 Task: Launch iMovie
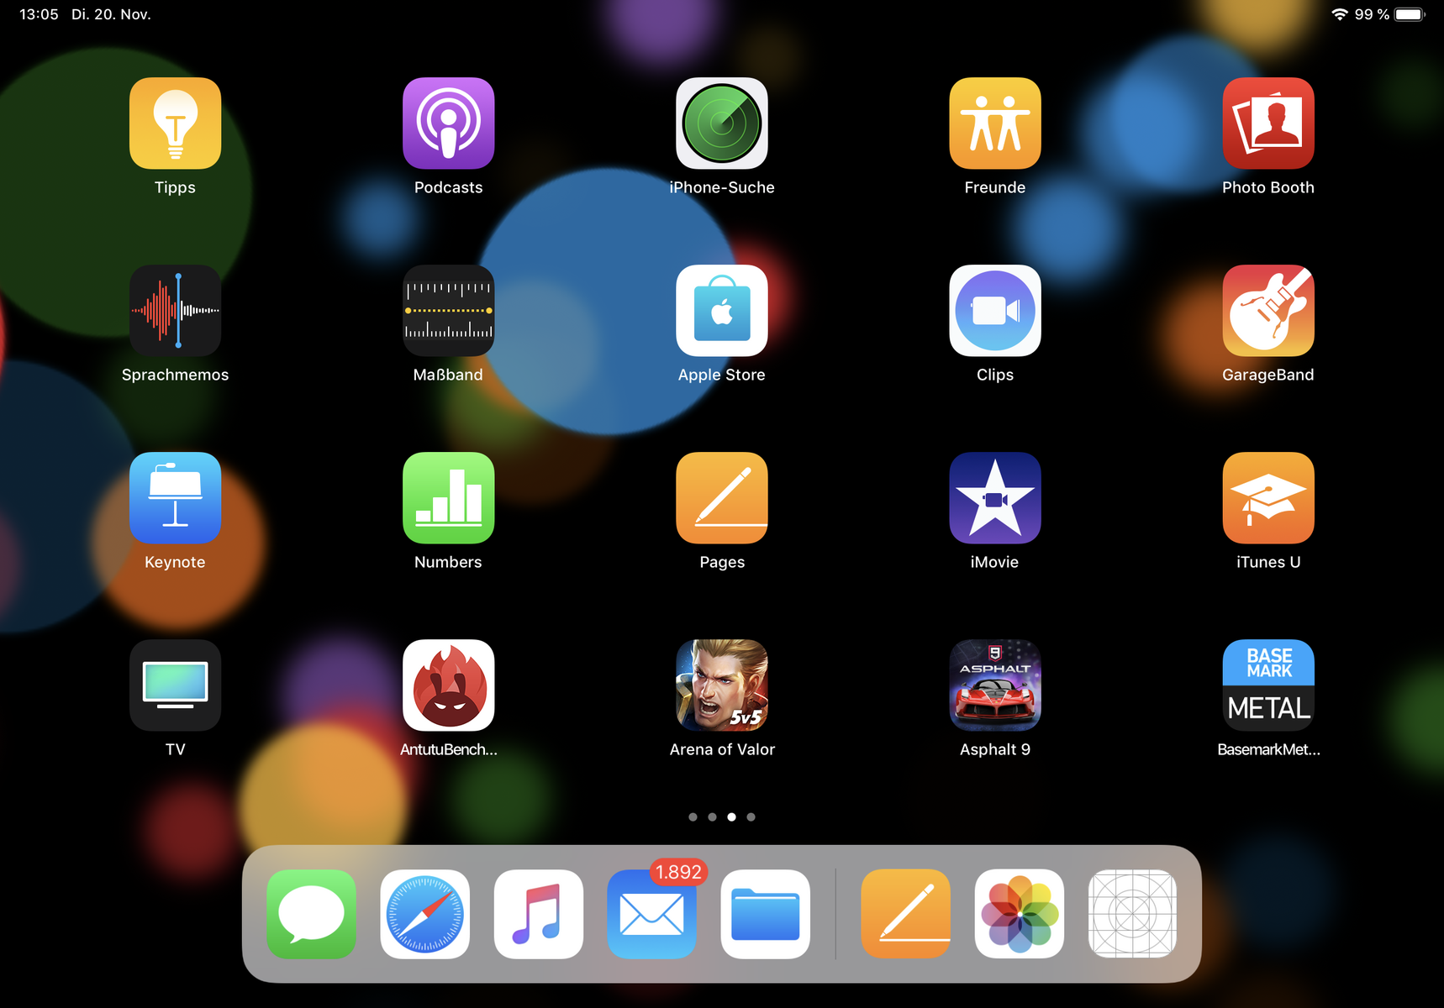pyautogui.click(x=995, y=498)
